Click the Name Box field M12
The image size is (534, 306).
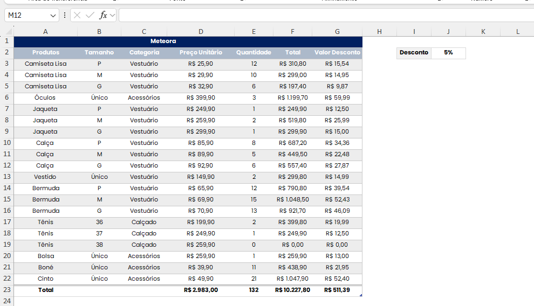pyautogui.click(x=28, y=15)
